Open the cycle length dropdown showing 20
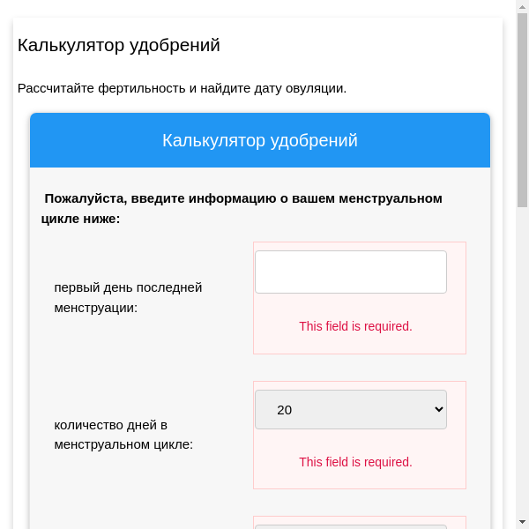Screen dimensions: 529x529 pyautogui.click(x=350, y=409)
